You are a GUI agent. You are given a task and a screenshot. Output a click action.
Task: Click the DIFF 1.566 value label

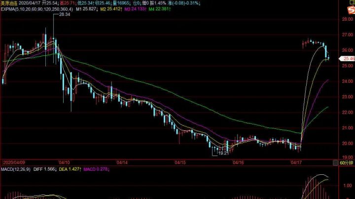click(45, 169)
